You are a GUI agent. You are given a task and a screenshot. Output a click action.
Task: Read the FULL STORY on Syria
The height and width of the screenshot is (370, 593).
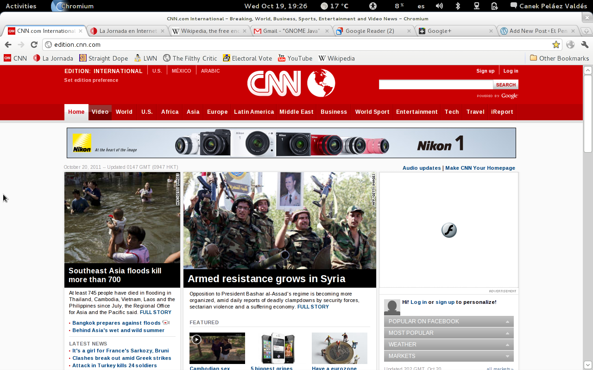313,307
